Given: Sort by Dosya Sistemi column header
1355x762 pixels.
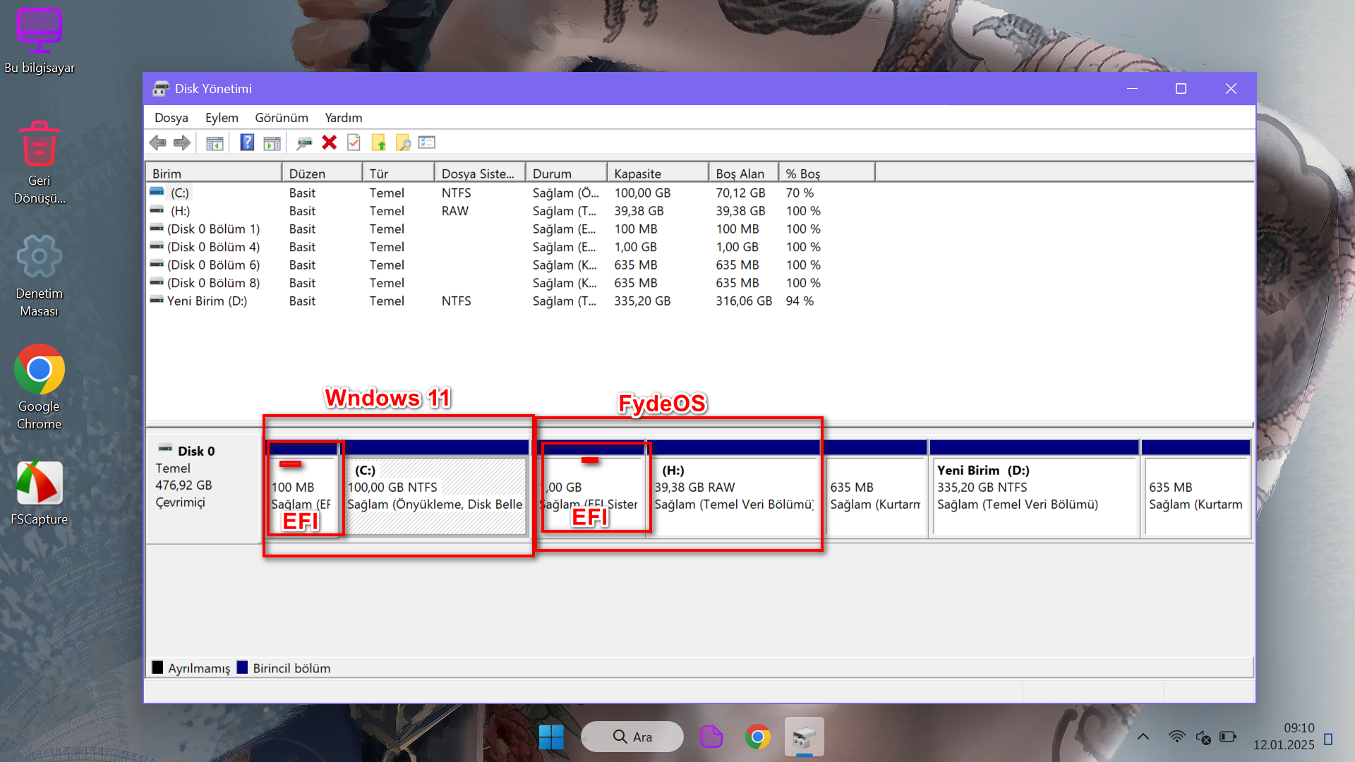Looking at the screenshot, I should coord(478,174).
